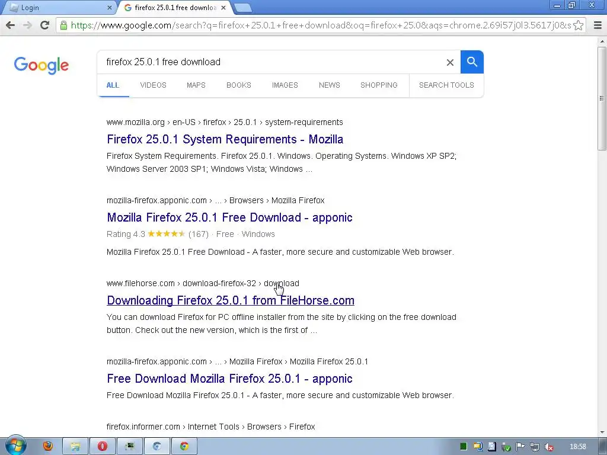The width and height of the screenshot is (607, 455).
Task: Open the Opera taskbar icon
Action: point(102,447)
